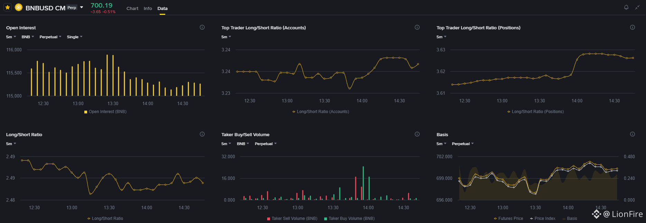
Task: Open the 5m interval dropdown in Basis
Action: click(441, 144)
